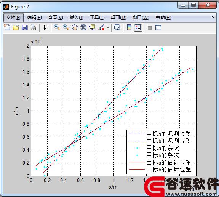This screenshot has height=197, width=219.
Task: Open the 工具(T) menu
Action: [x=97, y=18]
